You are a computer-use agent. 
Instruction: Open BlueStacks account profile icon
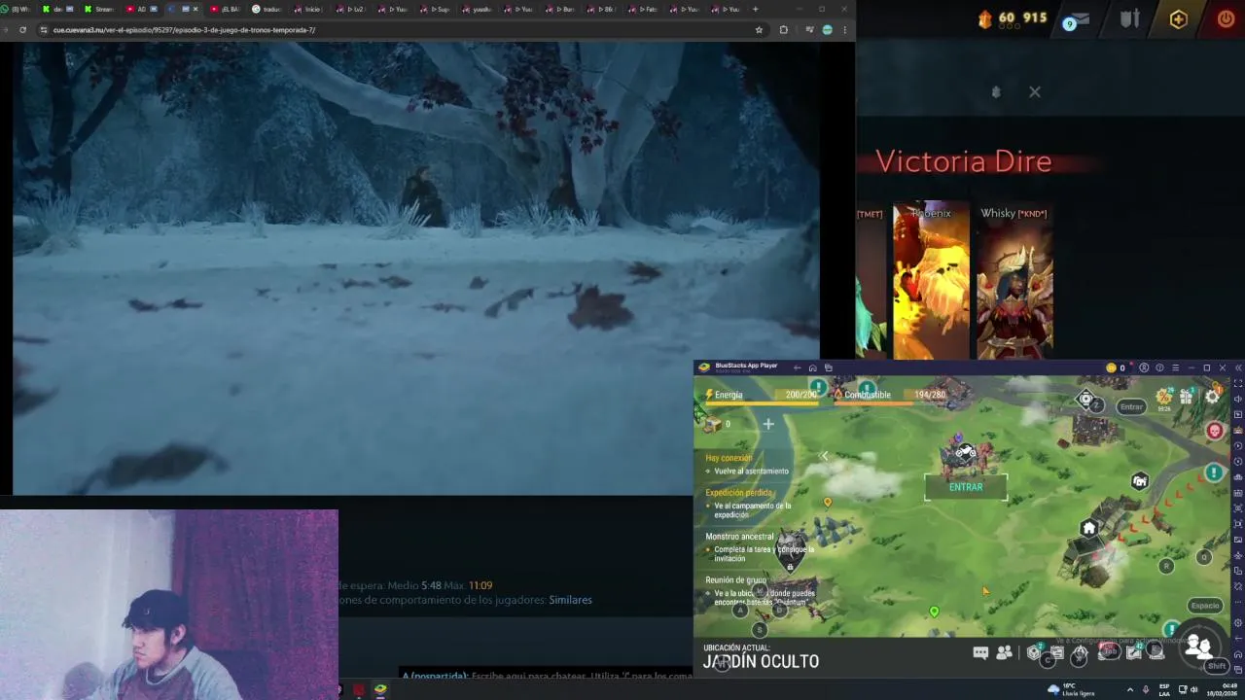pos(1144,367)
